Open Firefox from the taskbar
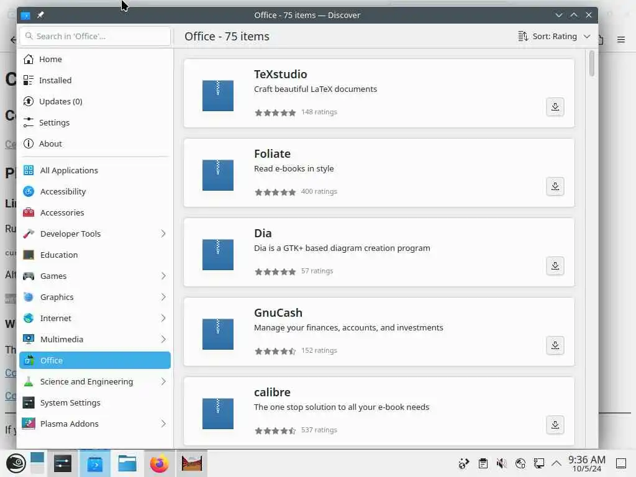Image resolution: width=636 pixels, height=477 pixels. [160, 463]
